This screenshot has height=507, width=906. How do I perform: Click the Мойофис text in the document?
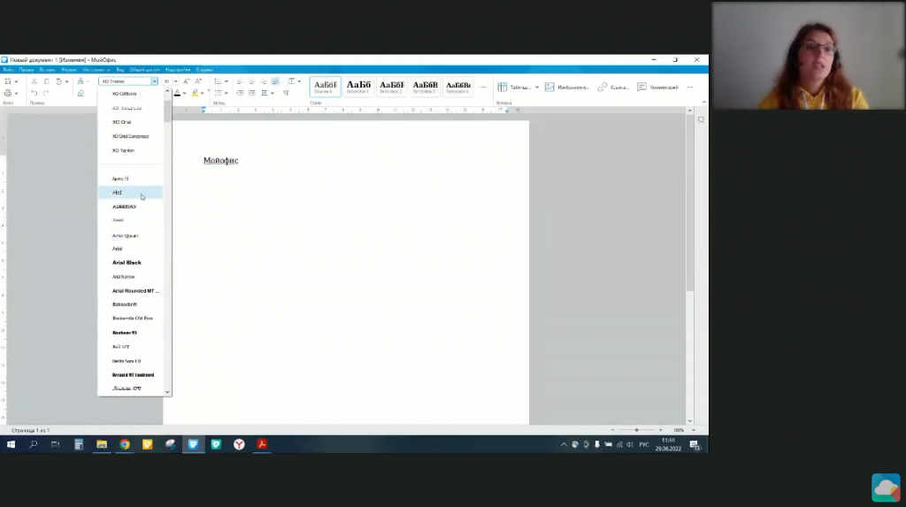point(220,161)
